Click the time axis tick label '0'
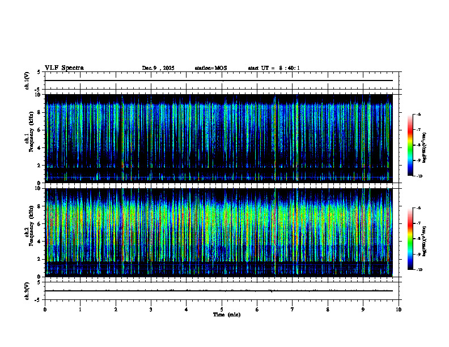449x347 pixels. click(x=45, y=310)
